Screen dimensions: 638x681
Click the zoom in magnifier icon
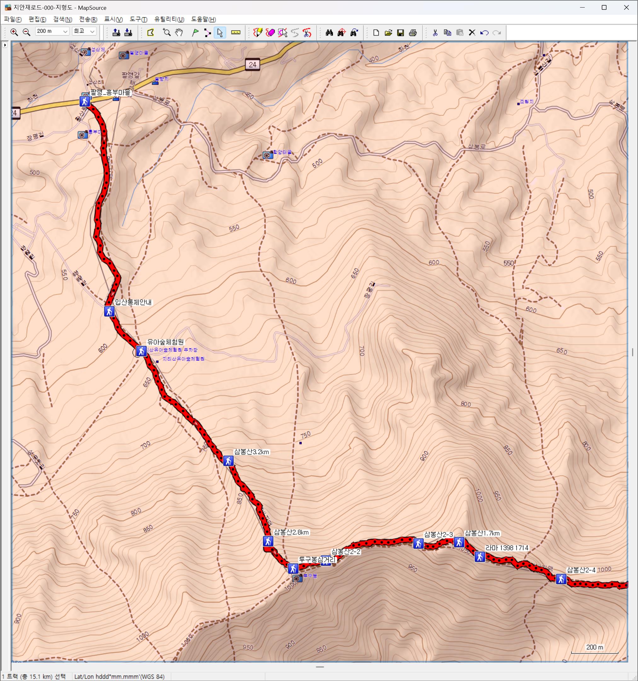14,32
